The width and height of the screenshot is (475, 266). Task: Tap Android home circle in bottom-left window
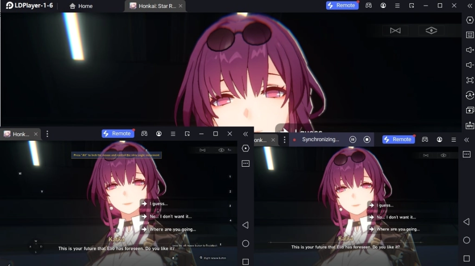click(x=246, y=243)
